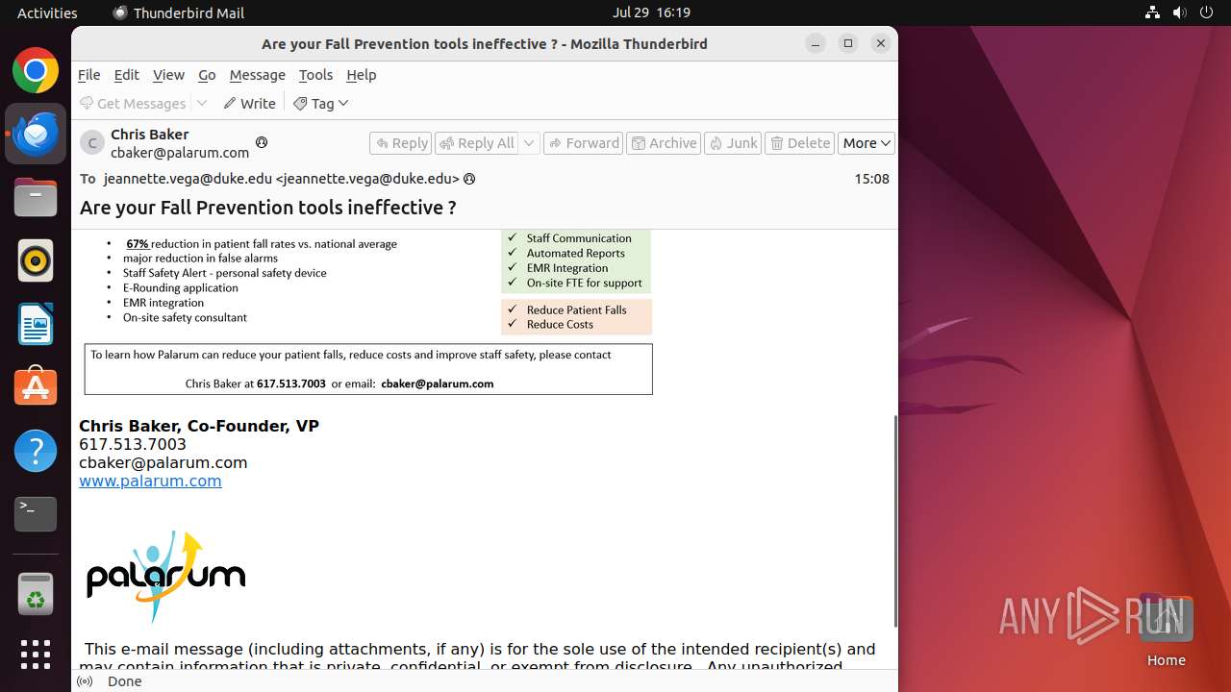The image size is (1231, 692).
Task: Open LibreOffice Writer from the dock
Action: (x=36, y=324)
